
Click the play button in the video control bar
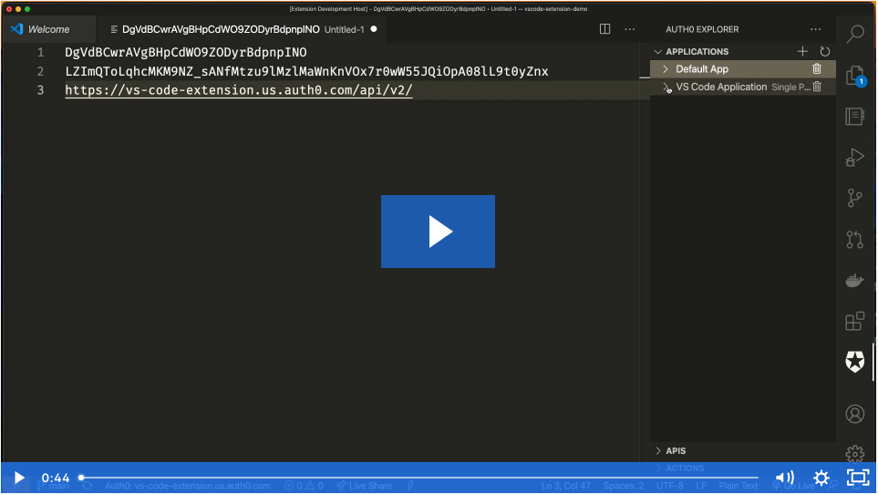(18, 478)
